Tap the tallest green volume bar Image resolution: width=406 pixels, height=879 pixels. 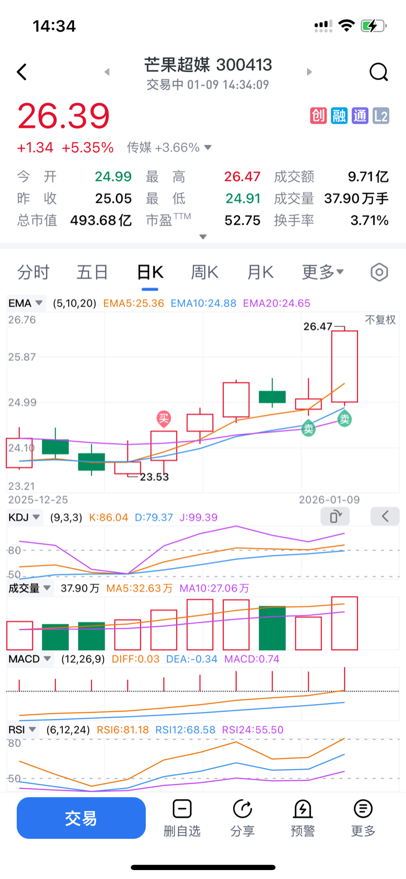272,628
